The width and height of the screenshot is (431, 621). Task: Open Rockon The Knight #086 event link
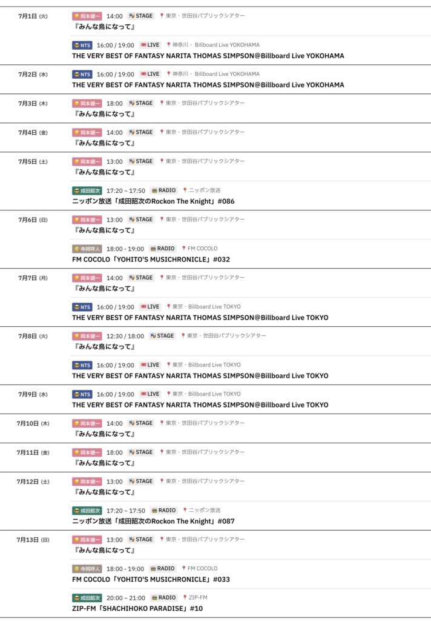click(x=153, y=201)
